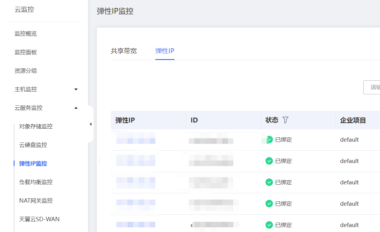The image size is (380, 232).
Task: Select 云硬盘监控 in the sidebar
Action: 33,145
